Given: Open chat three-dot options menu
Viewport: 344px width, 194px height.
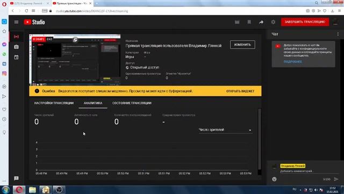Looking at the screenshot, I should coord(338,34).
